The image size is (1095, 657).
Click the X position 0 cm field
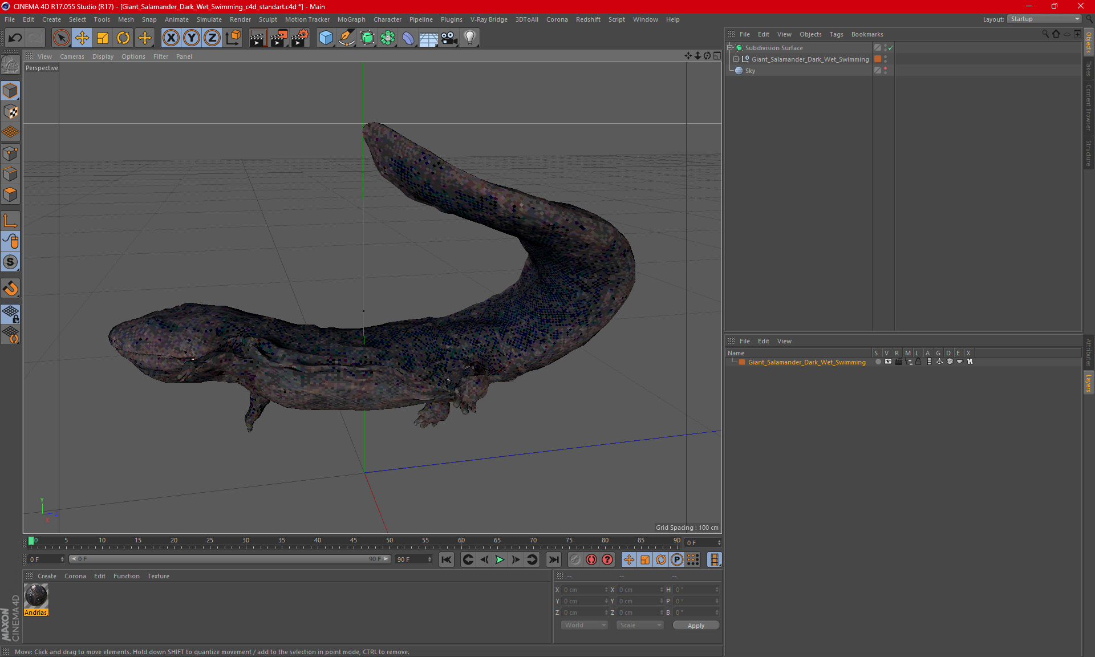pyautogui.click(x=584, y=590)
